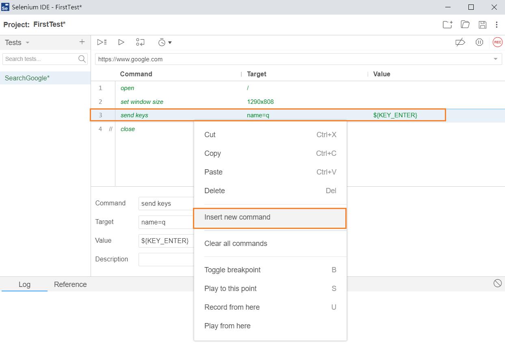Viewport: 505px width, 347px height.
Task: Click the name=q target cell in row 3
Action: [258, 115]
